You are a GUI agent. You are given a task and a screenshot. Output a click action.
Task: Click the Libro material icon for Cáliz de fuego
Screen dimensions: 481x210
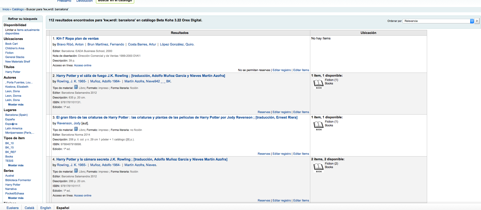(x=76, y=87)
